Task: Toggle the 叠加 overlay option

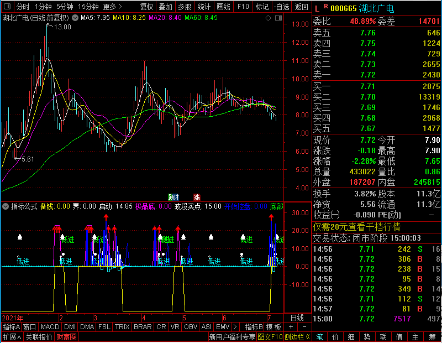Action: [x=166, y=7]
